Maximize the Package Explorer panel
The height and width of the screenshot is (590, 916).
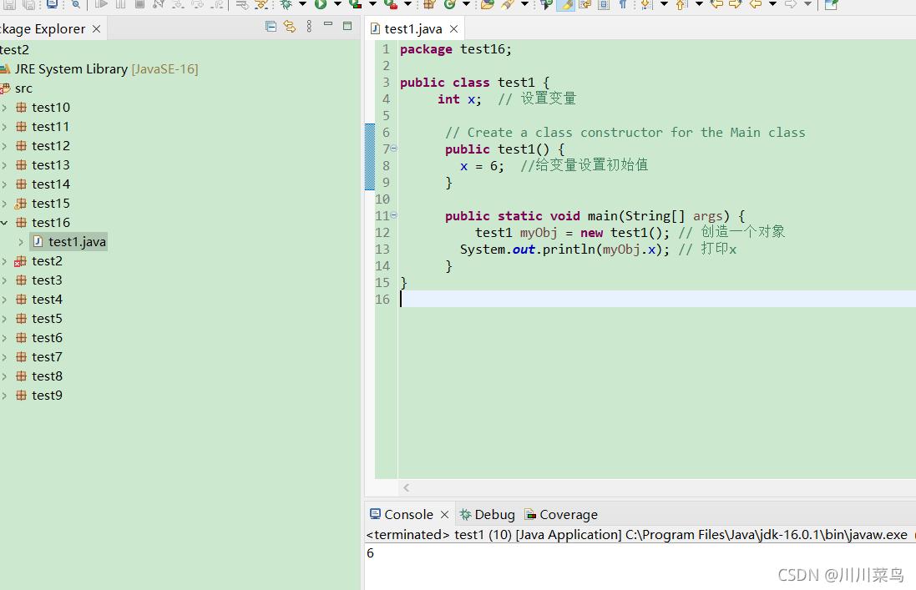(347, 26)
